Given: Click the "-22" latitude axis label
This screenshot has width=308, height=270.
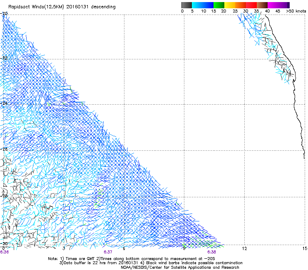Looking at the screenshot, I should [4, 58].
